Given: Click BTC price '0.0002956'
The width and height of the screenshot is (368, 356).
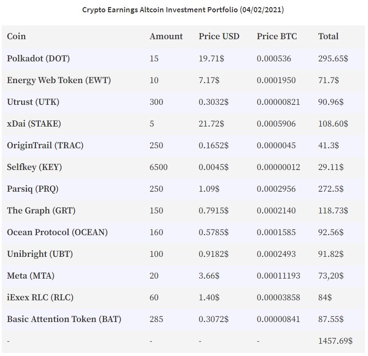Looking at the screenshot, I should pyautogui.click(x=276, y=189).
